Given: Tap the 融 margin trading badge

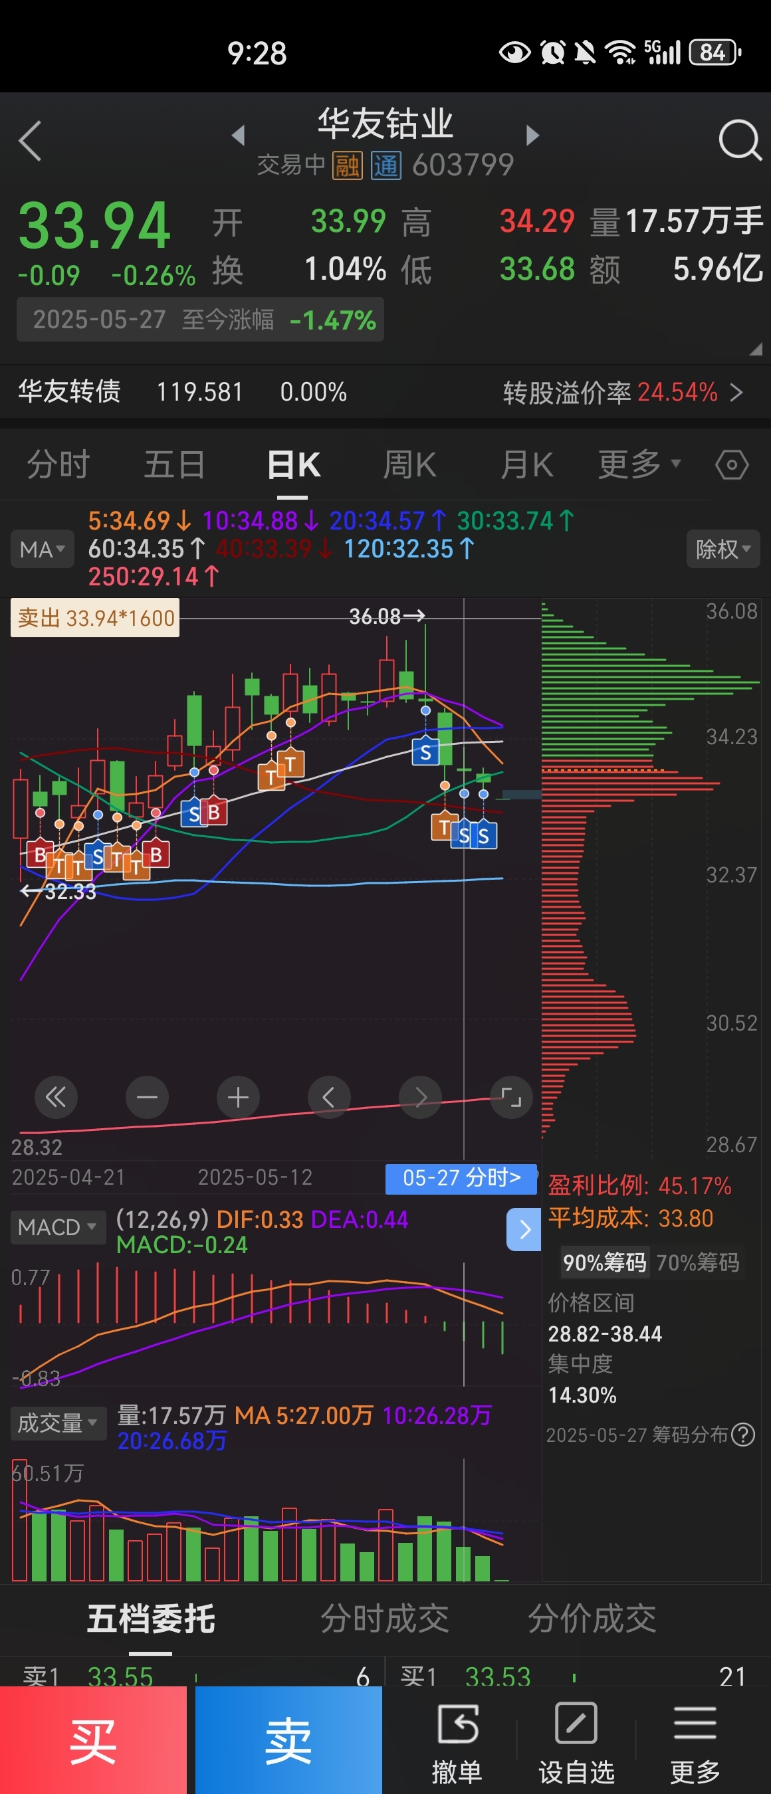Looking at the screenshot, I should click(347, 165).
